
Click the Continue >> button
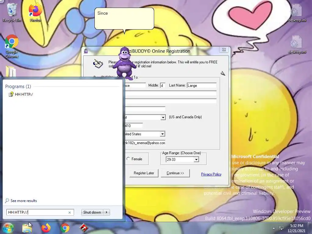175,173
